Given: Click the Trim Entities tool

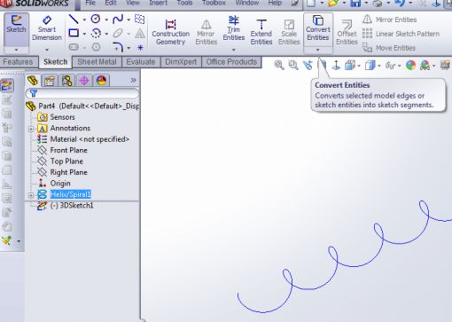Looking at the screenshot, I should (233, 28).
